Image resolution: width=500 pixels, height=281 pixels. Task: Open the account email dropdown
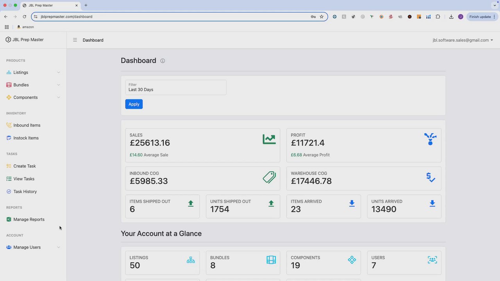tap(462, 40)
